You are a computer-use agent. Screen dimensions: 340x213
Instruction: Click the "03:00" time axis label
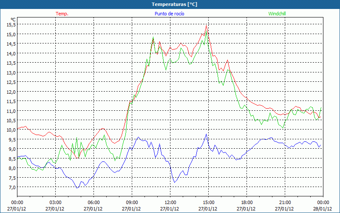click(55, 202)
